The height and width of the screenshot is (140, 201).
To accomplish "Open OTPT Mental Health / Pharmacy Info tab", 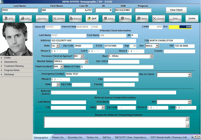I will (169, 137).
